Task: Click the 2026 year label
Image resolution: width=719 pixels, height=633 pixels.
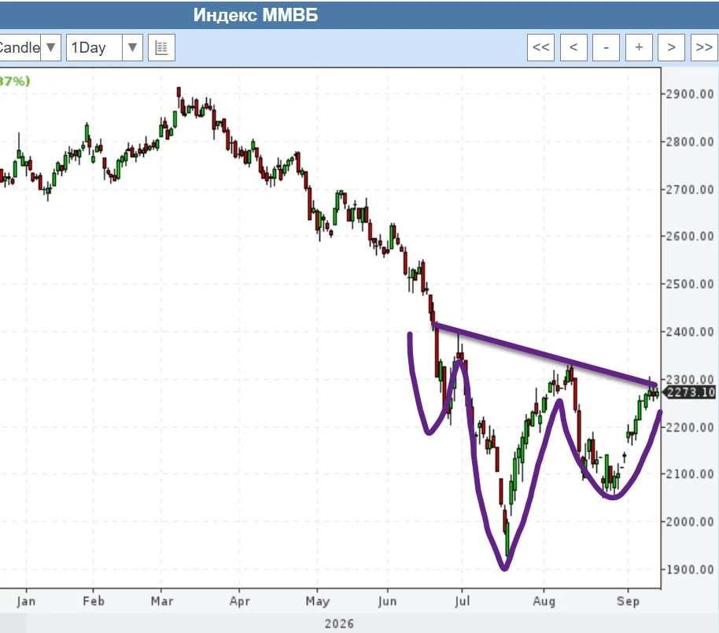Action: [x=339, y=624]
